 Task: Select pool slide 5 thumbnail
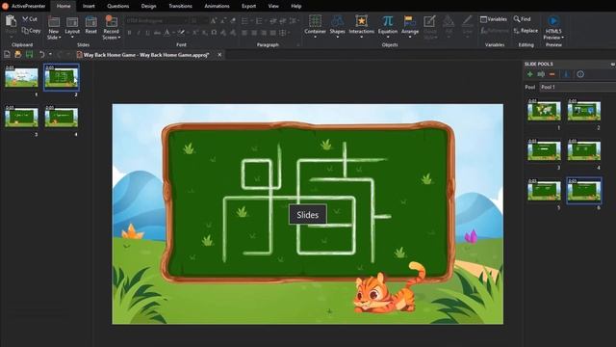[x=544, y=190]
